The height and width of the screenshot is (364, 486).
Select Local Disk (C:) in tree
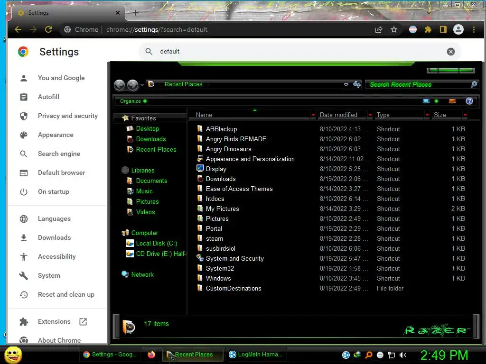(157, 243)
